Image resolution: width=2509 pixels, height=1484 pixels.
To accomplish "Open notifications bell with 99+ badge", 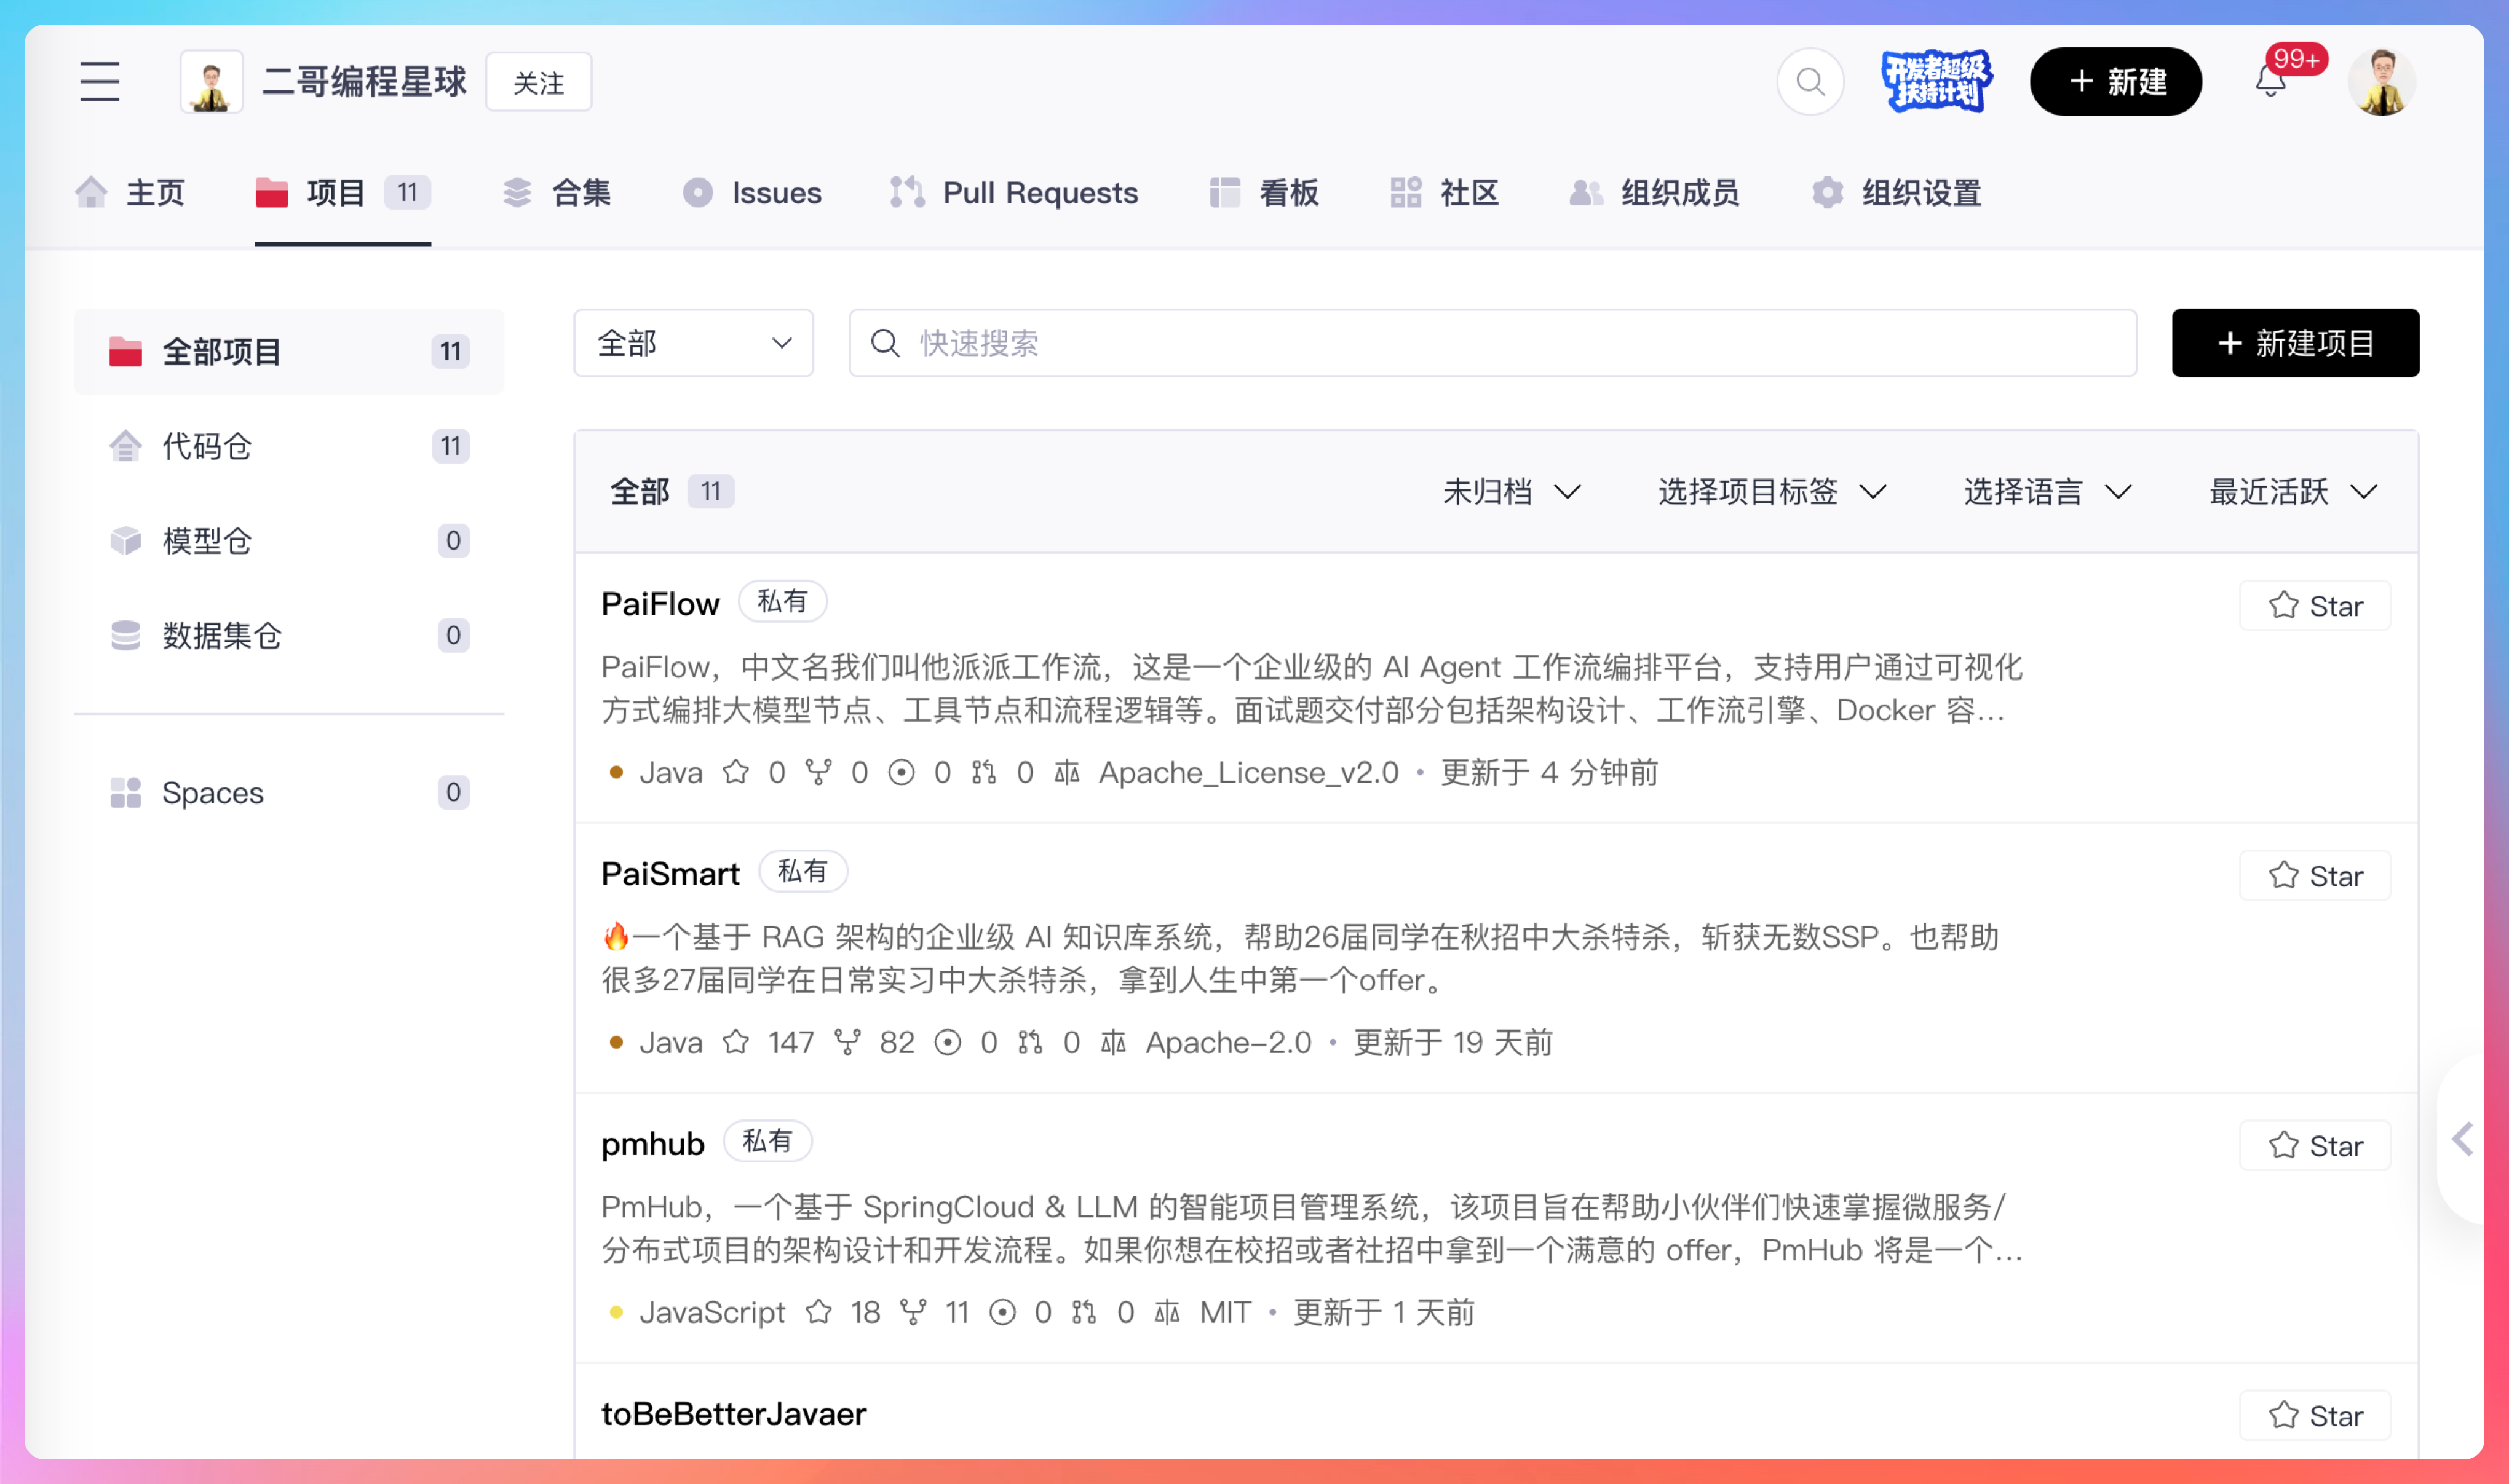I will 2270,82.
